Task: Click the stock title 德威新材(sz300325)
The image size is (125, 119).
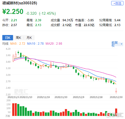Action: click(x=20, y=3)
